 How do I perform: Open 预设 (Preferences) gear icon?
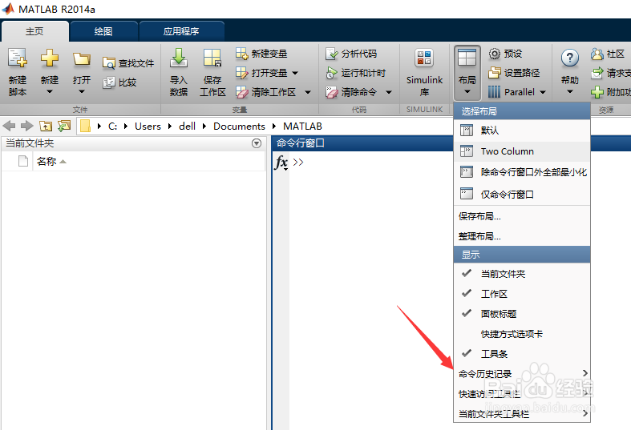(495, 54)
